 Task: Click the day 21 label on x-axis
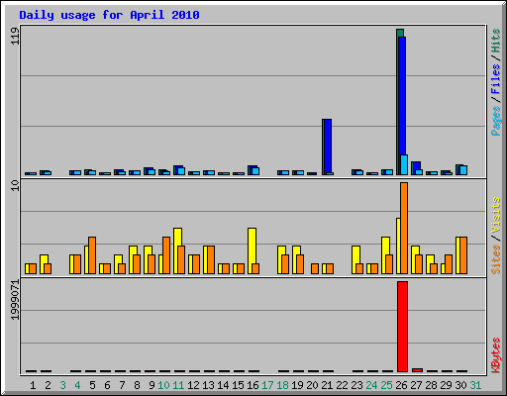(x=327, y=385)
